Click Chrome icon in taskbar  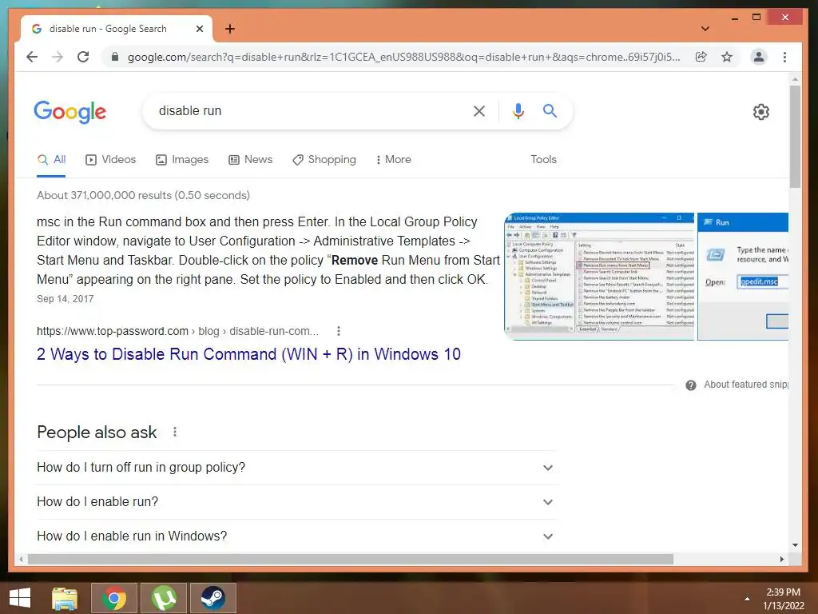point(114,598)
